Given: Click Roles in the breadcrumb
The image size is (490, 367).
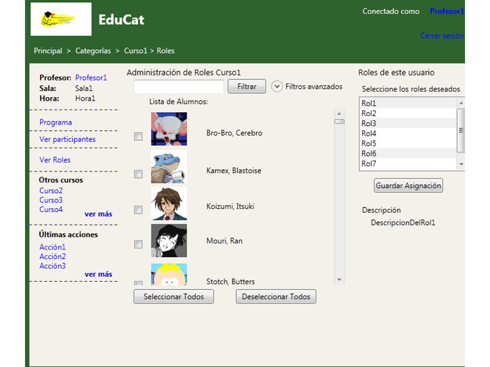Looking at the screenshot, I should point(165,50).
